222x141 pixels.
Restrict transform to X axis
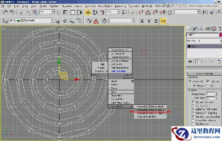pos(142,21)
